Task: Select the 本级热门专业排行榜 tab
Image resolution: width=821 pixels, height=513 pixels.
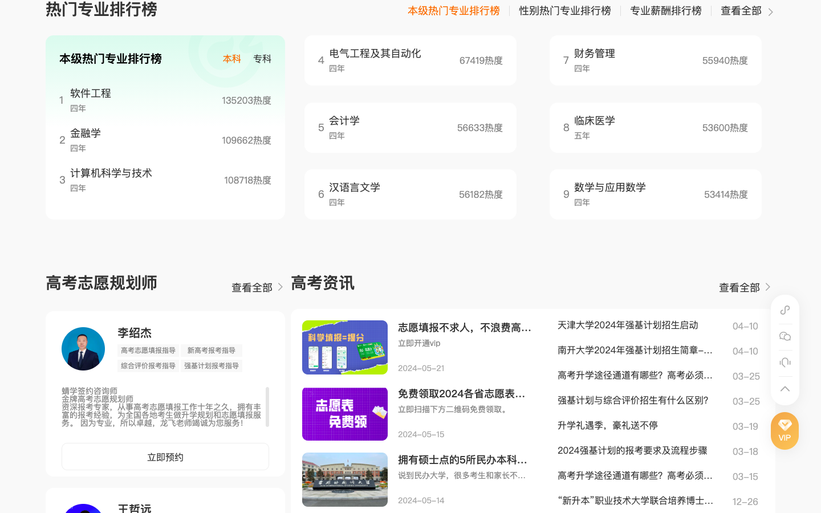Action: pyautogui.click(x=453, y=10)
